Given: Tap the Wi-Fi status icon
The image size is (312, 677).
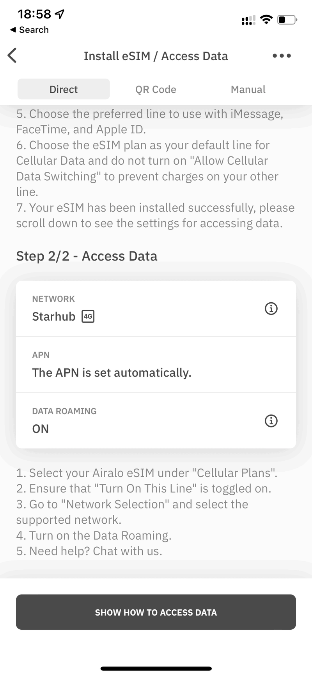Looking at the screenshot, I should coord(267,20).
